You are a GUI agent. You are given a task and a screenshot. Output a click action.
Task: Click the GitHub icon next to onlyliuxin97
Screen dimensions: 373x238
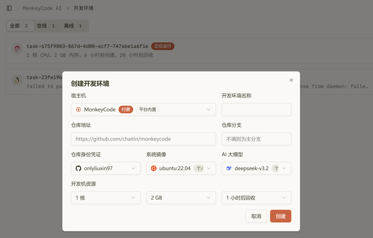tap(78, 168)
